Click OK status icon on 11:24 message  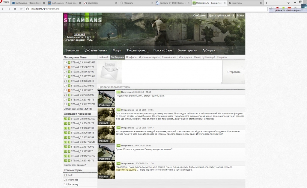pos(118,163)
